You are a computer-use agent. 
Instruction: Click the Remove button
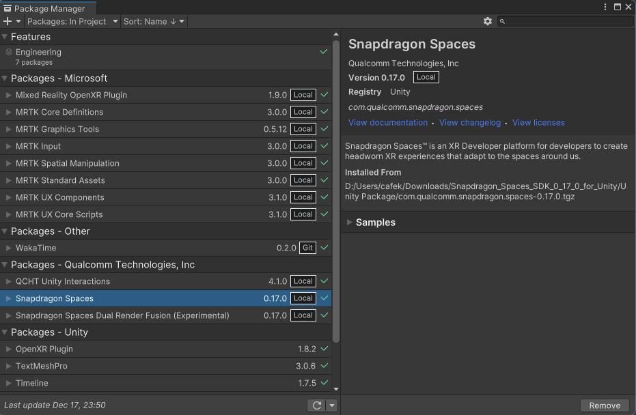(x=605, y=405)
